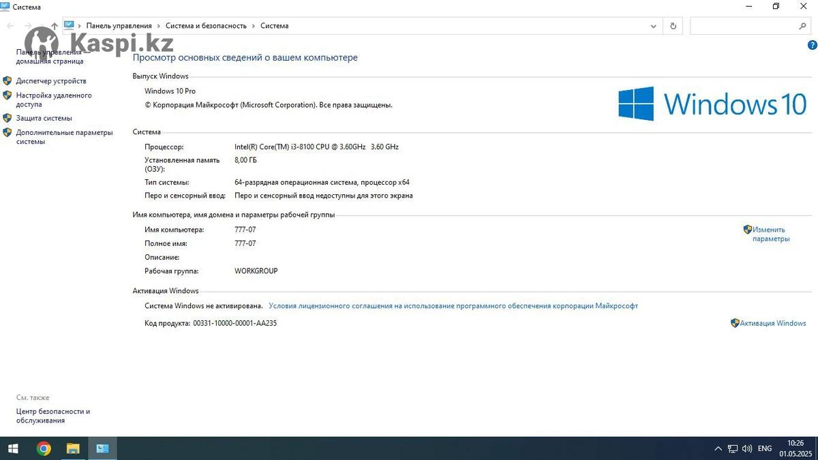Open 'Диспетчер устройств' link

[x=51, y=81]
